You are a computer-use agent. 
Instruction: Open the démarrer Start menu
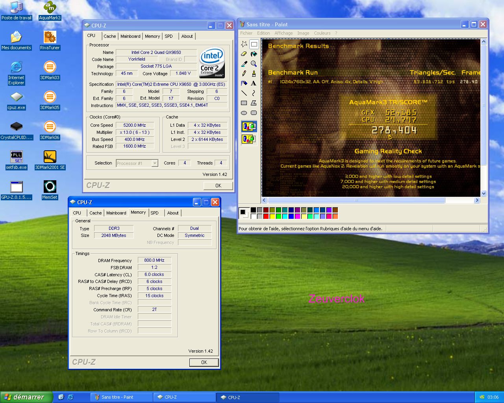[x=26, y=397]
